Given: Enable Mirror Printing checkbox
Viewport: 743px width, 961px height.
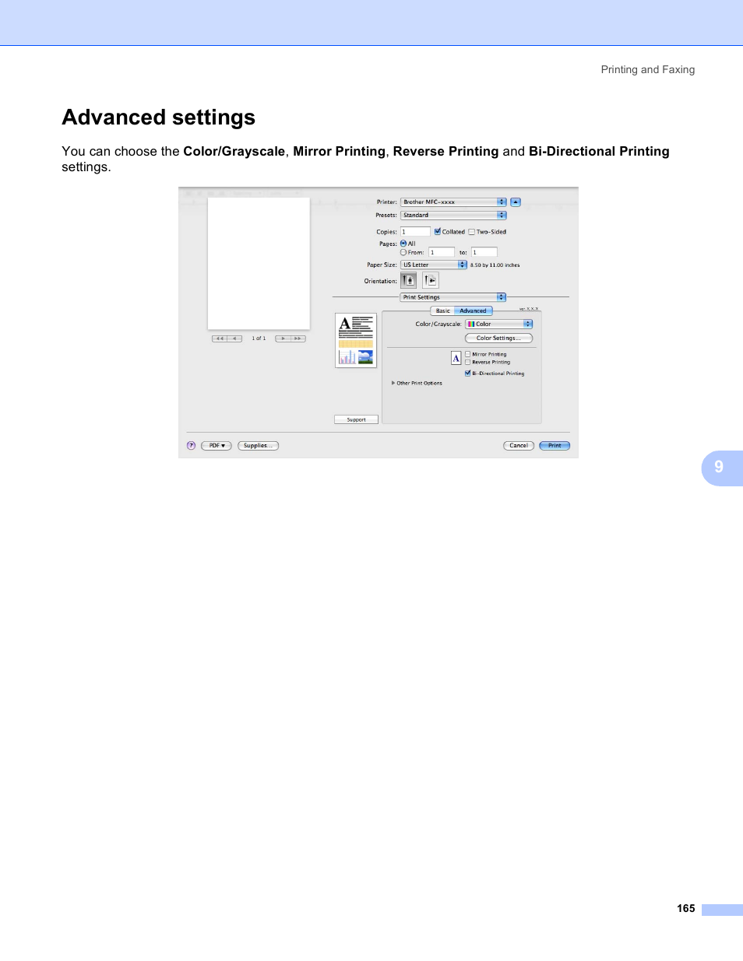Looking at the screenshot, I should point(467,354).
